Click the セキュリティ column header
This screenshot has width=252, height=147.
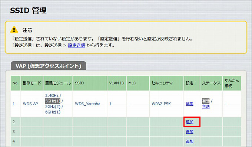coord(166,83)
